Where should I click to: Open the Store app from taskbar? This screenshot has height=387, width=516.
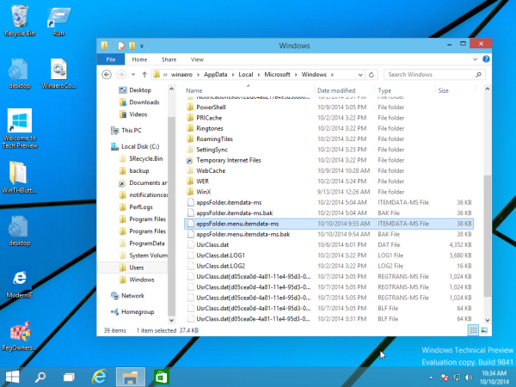tap(162, 378)
